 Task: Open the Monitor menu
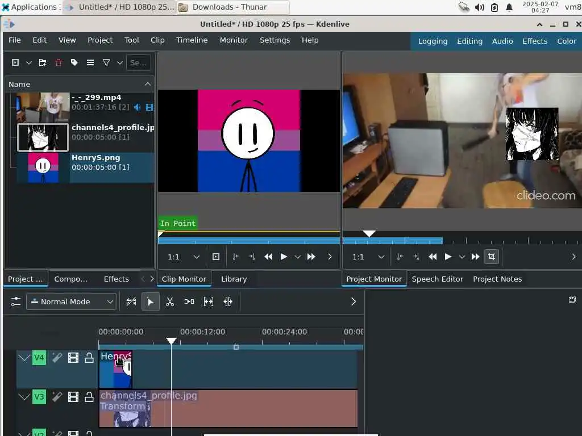point(234,40)
